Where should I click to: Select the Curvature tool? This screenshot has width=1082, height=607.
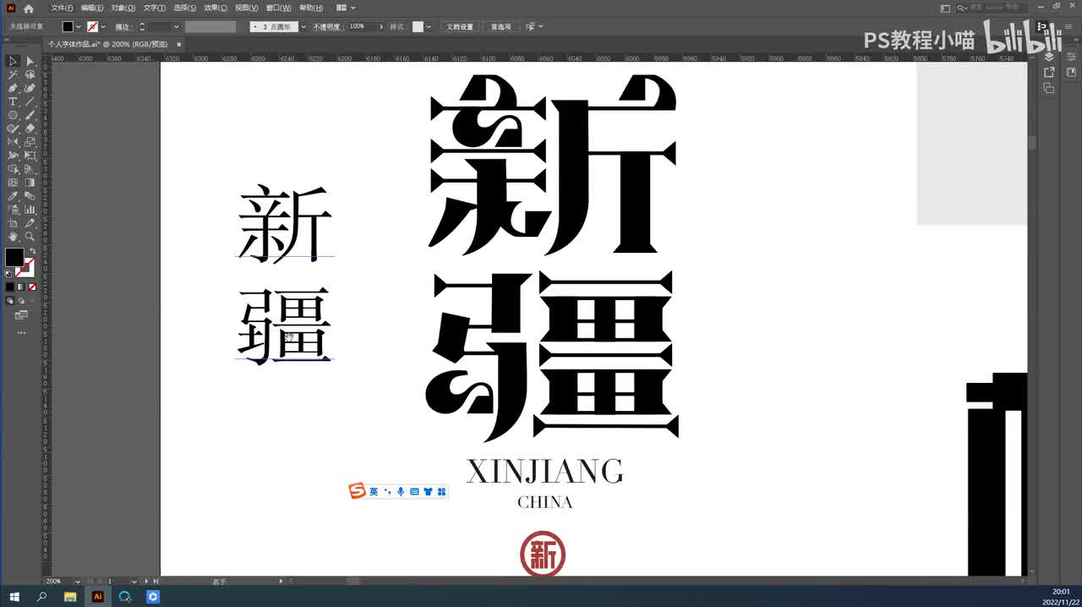coord(30,88)
